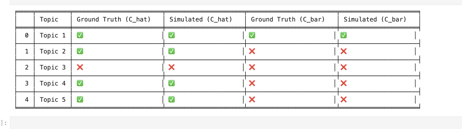
Task: Click the "Topic" column header
Action: click(x=49, y=19)
